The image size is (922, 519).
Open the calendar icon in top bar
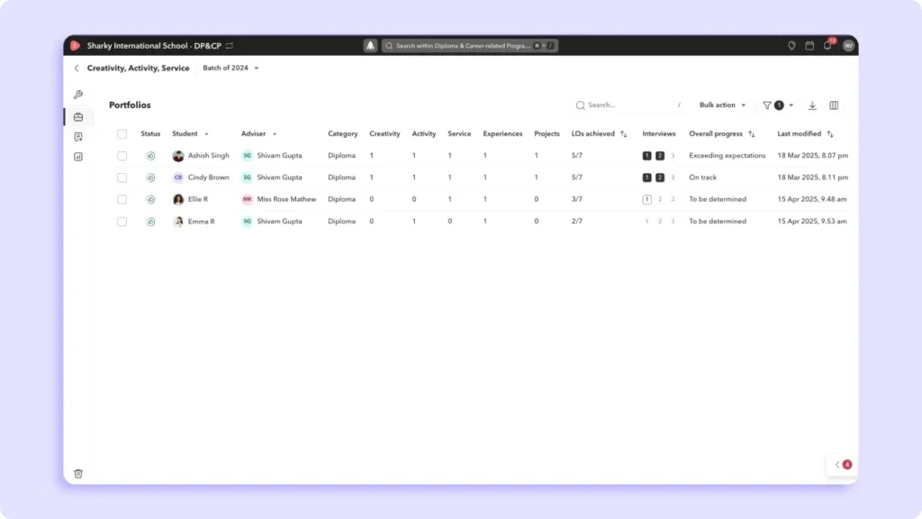(x=809, y=46)
